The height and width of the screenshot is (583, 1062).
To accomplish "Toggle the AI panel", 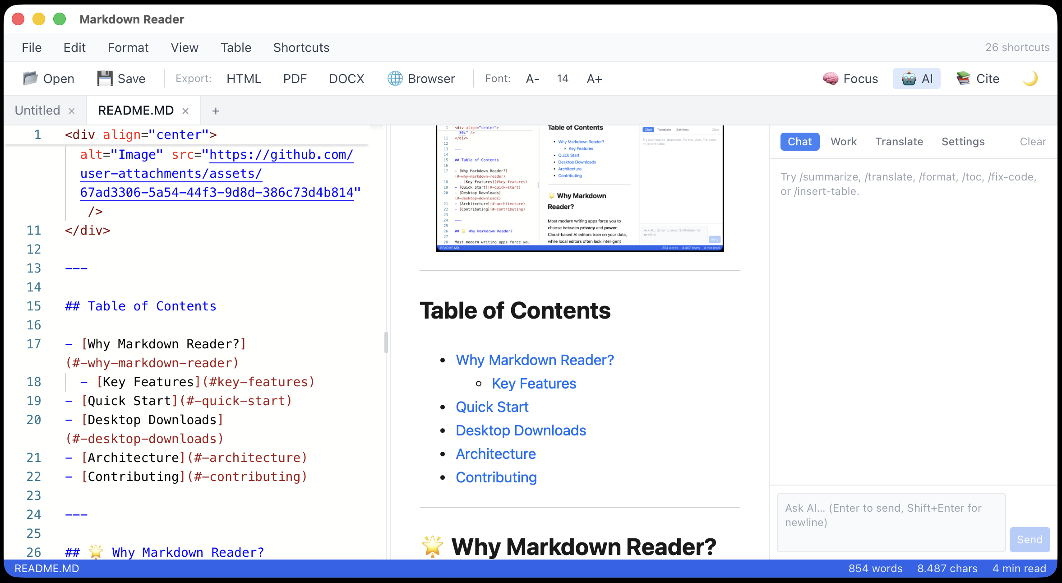I will click(x=917, y=79).
